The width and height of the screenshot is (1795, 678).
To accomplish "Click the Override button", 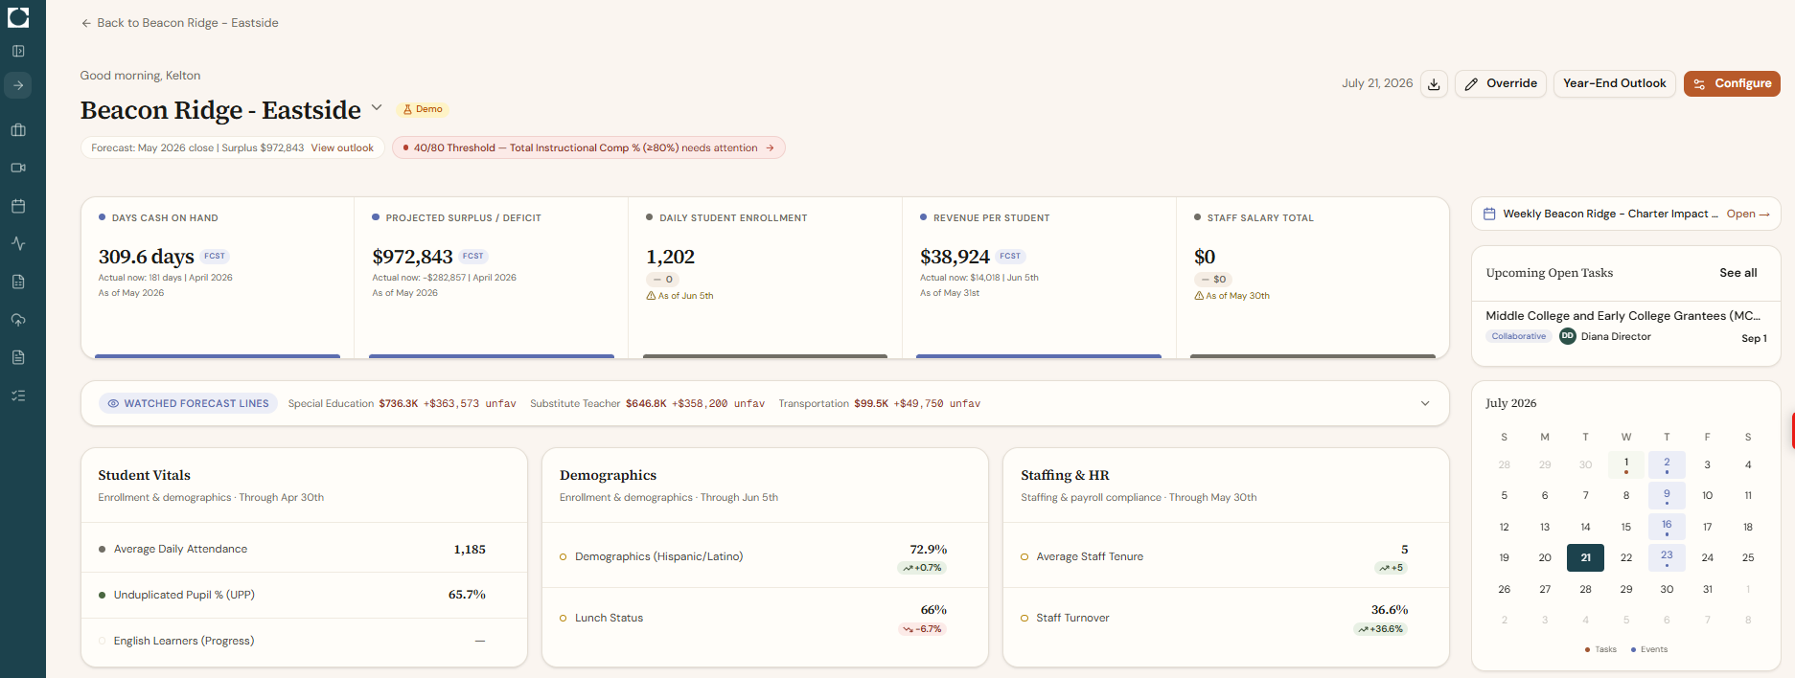I will (1501, 83).
